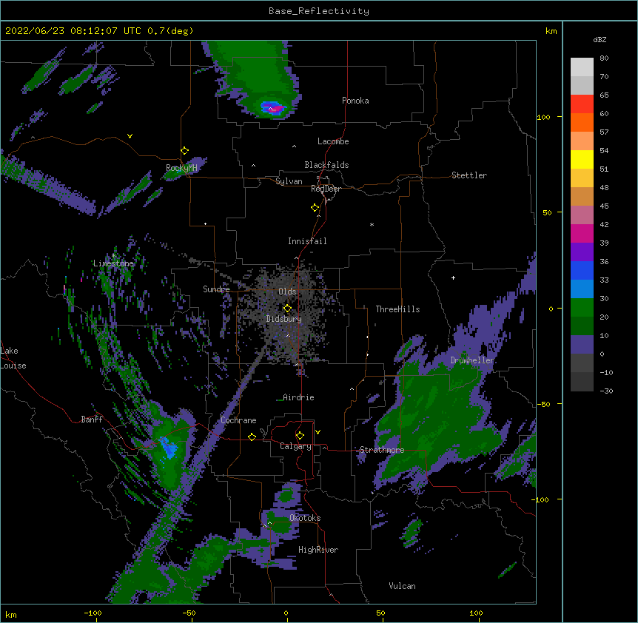Click the km unit label at top right

tap(551, 31)
